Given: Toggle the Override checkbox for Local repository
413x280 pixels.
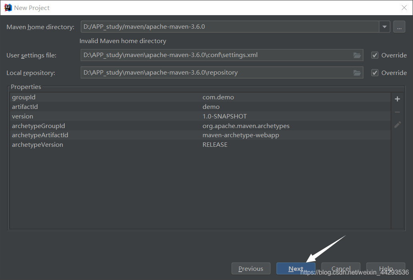Looking at the screenshot, I should click(375, 73).
